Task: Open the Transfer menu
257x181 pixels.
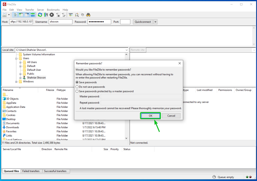Action: click(x=30, y=10)
